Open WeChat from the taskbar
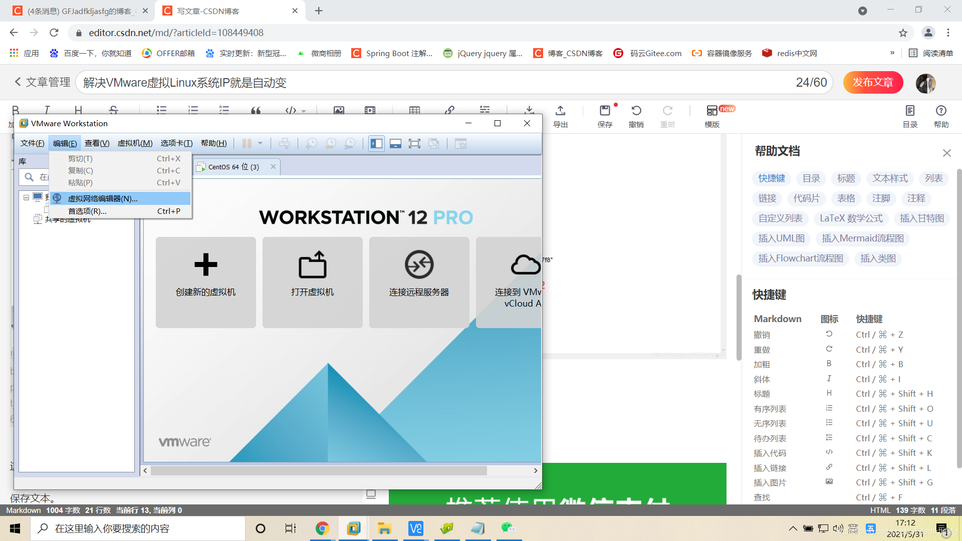Screen dimensions: 962x541 [x=509, y=528]
